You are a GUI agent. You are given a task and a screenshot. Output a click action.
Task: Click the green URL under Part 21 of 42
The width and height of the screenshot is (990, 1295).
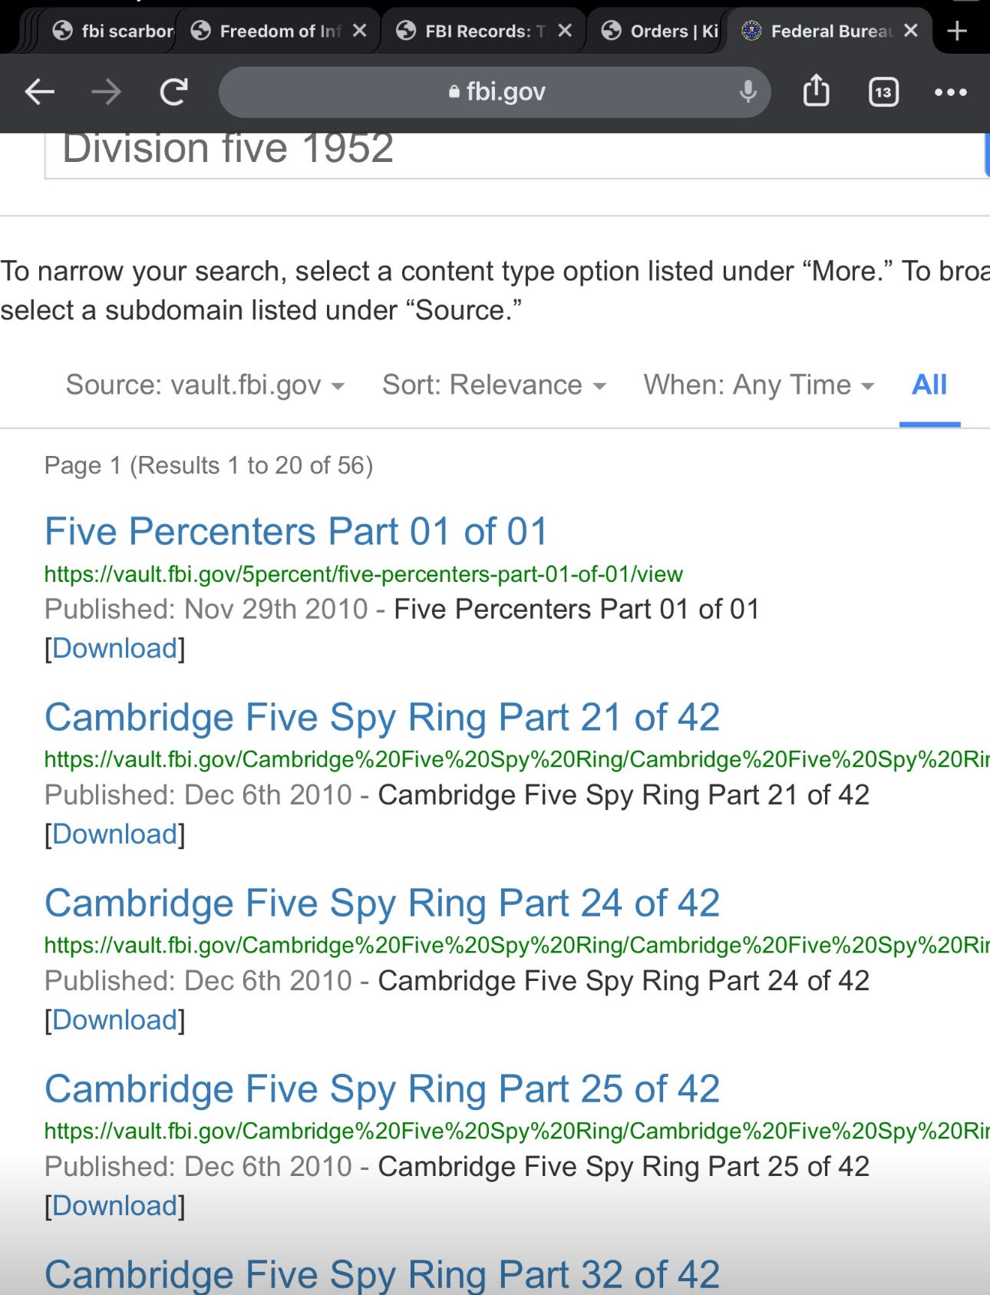(x=516, y=760)
